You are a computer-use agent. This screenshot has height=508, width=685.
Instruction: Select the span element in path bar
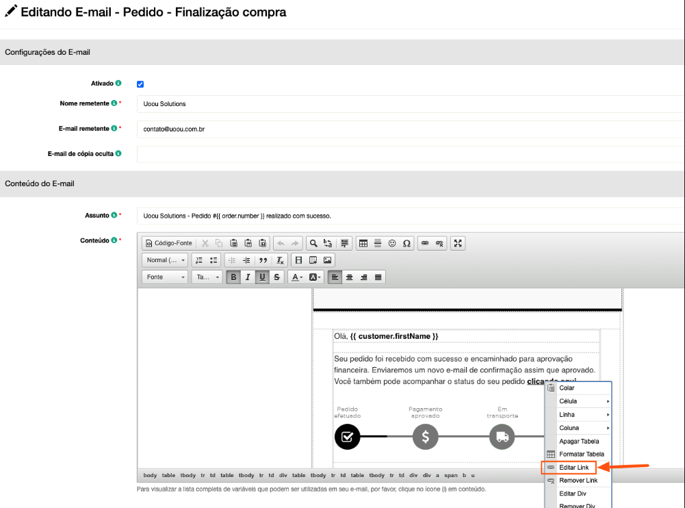[x=451, y=476]
